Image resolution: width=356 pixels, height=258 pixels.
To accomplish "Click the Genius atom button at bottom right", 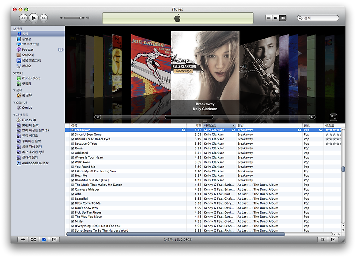I will tap(322, 240).
